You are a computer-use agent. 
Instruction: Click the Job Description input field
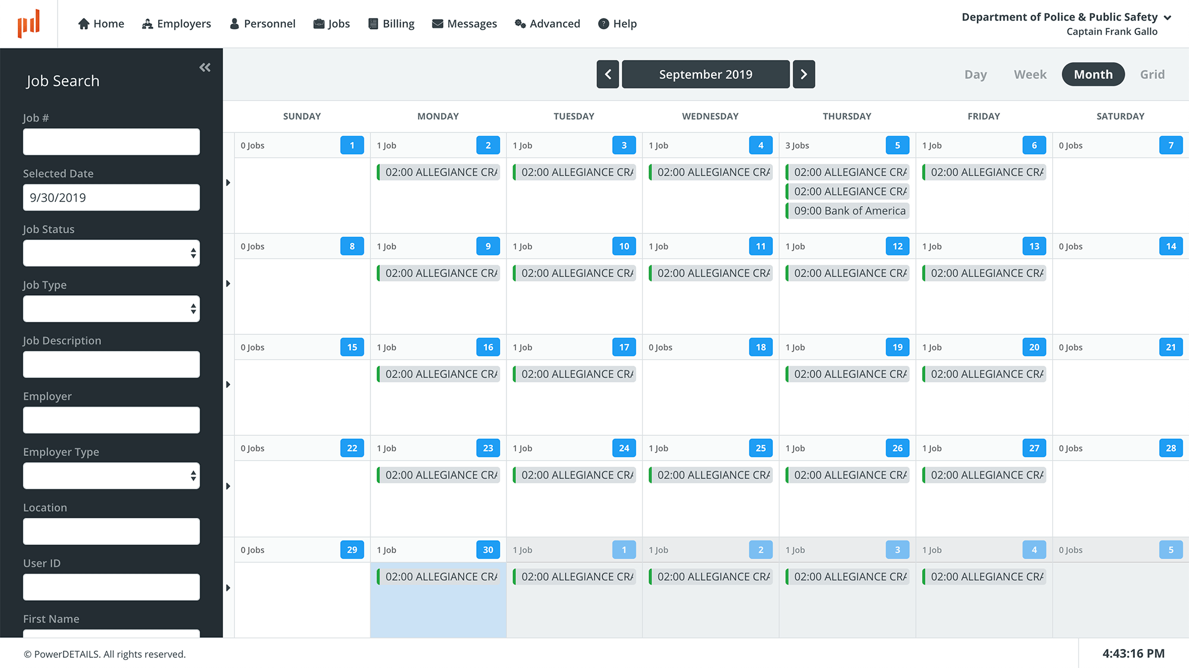click(111, 365)
